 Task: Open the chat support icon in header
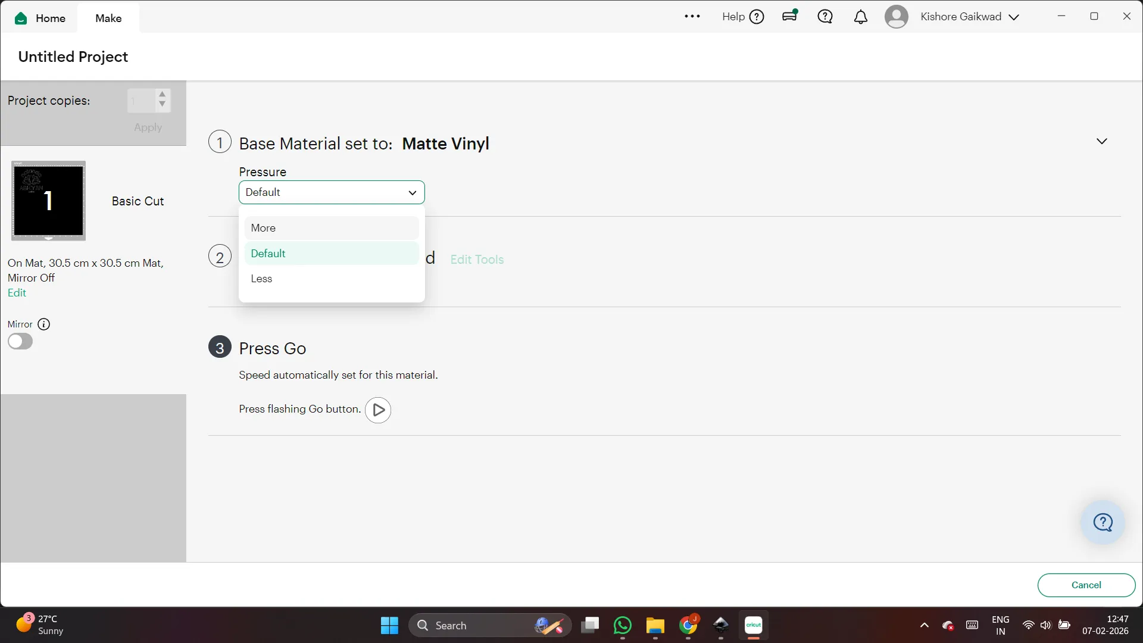click(x=825, y=17)
